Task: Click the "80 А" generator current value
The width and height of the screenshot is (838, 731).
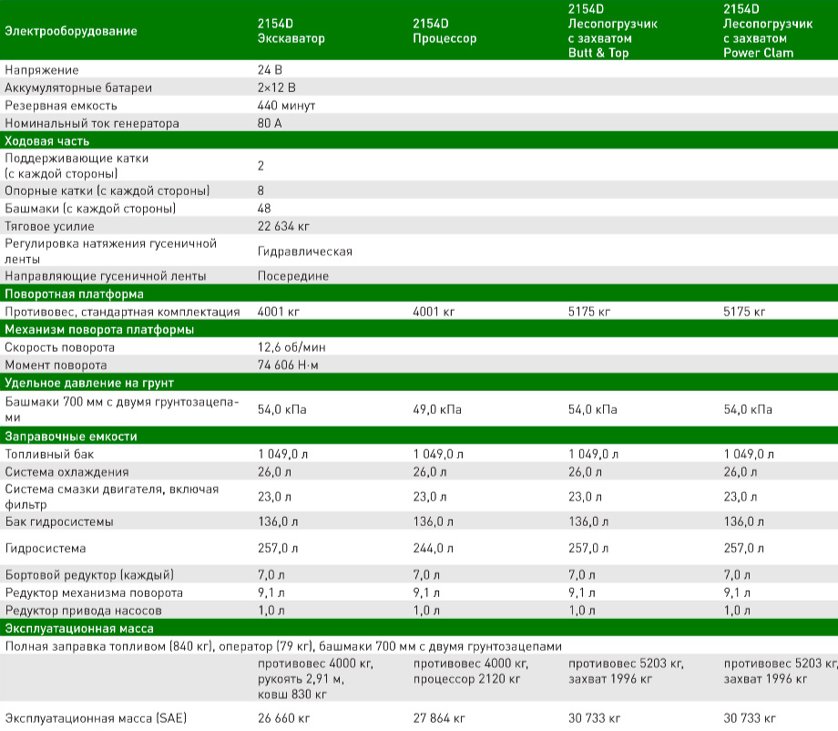Action: pyautogui.click(x=270, y=124)
